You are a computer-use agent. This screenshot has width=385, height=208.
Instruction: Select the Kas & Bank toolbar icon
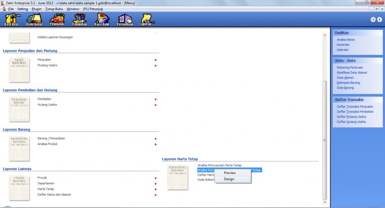102,20
